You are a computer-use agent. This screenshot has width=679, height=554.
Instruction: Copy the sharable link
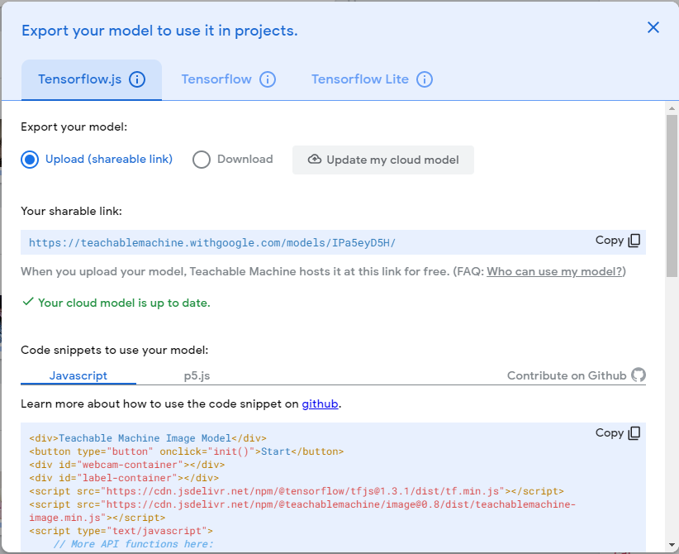618,241
